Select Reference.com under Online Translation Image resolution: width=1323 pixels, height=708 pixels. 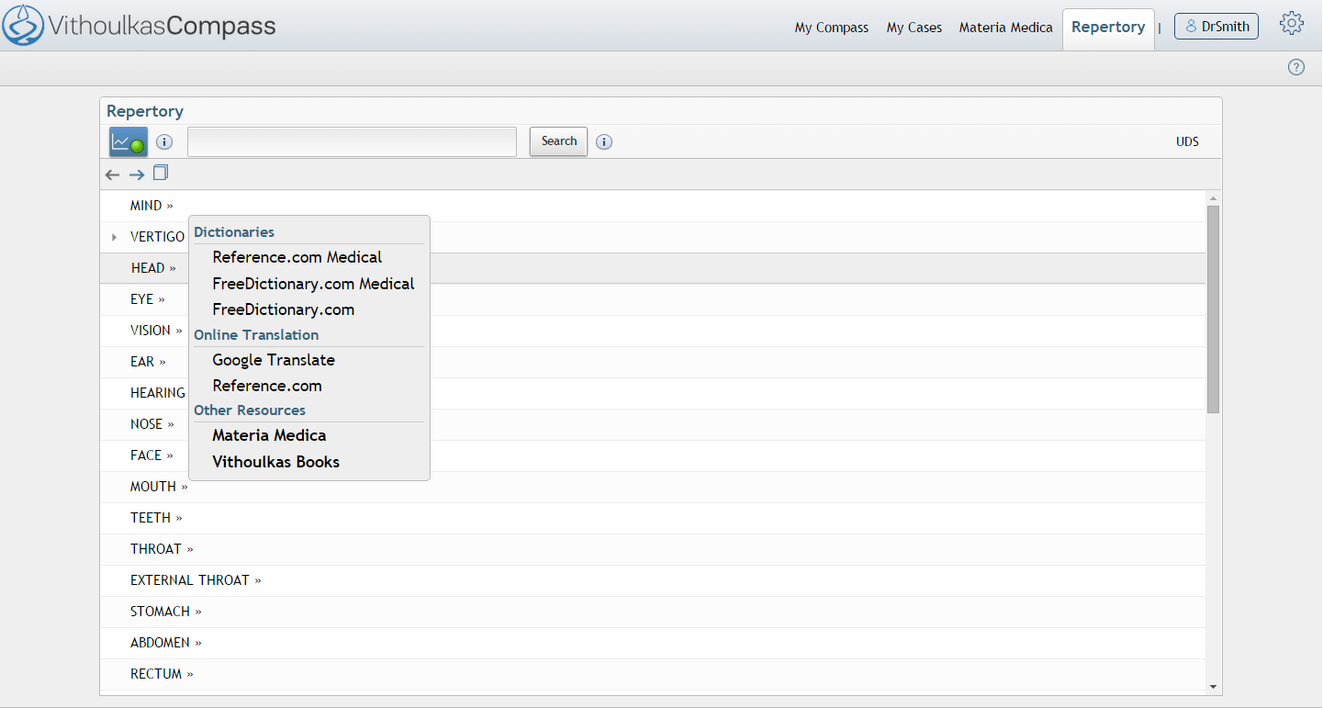pyautogui.click(x=267, y=386)
